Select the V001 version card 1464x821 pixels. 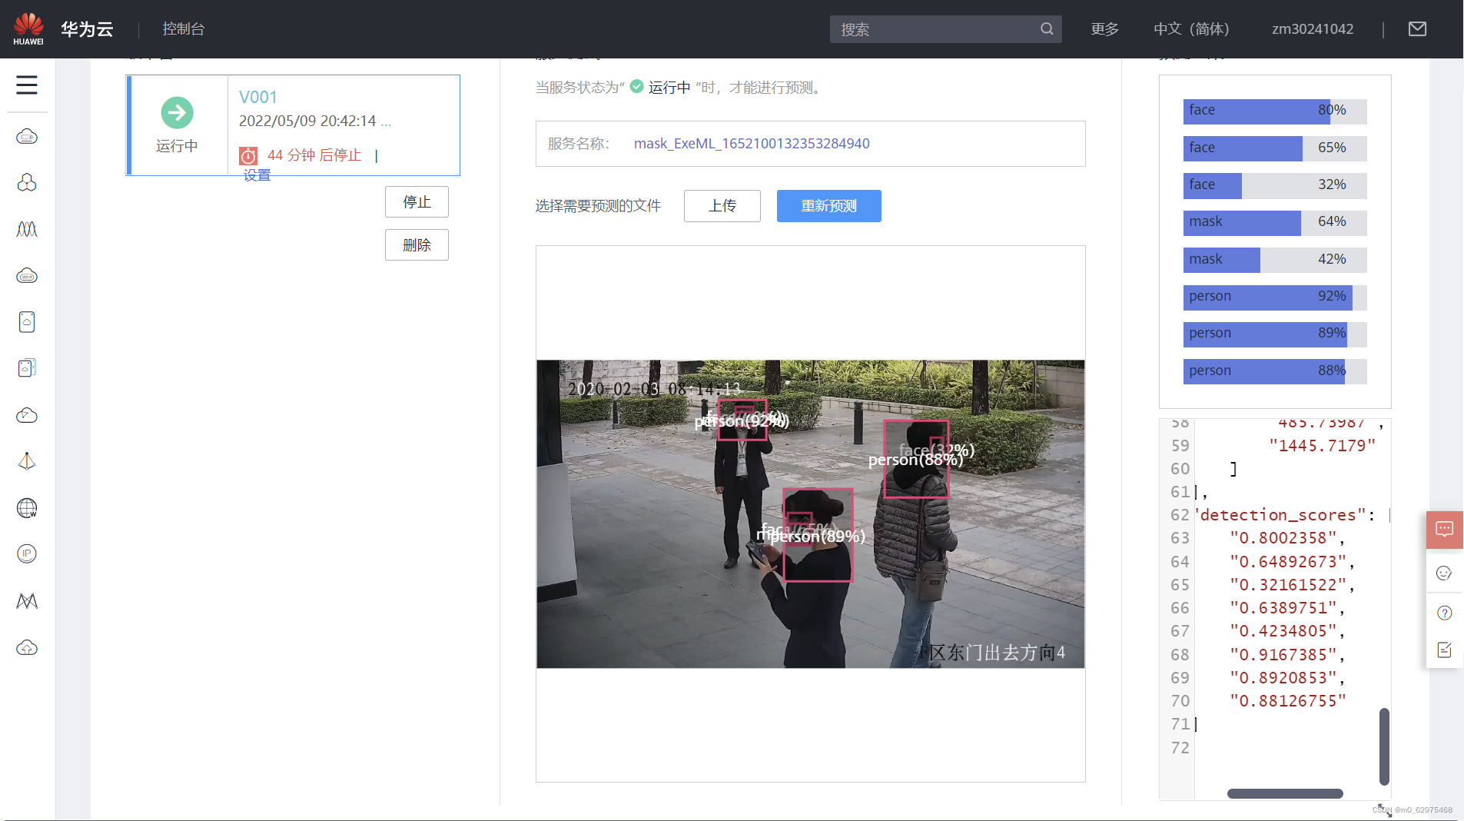293,125
